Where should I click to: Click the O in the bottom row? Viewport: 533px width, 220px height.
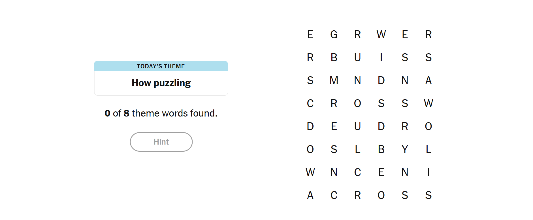click(381, 195)
